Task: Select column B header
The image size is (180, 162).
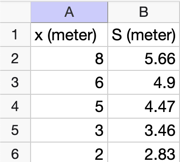Action: click(144, 12)
